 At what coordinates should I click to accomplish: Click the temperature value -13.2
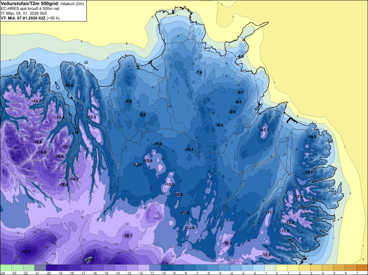point(266,255)
